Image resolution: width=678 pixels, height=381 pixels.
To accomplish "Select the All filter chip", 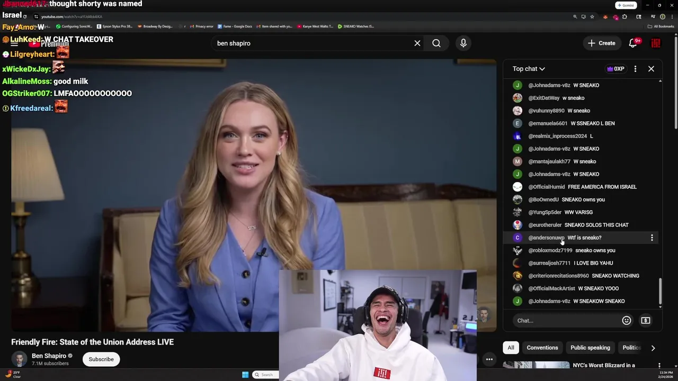I will [x=511, y=348].
